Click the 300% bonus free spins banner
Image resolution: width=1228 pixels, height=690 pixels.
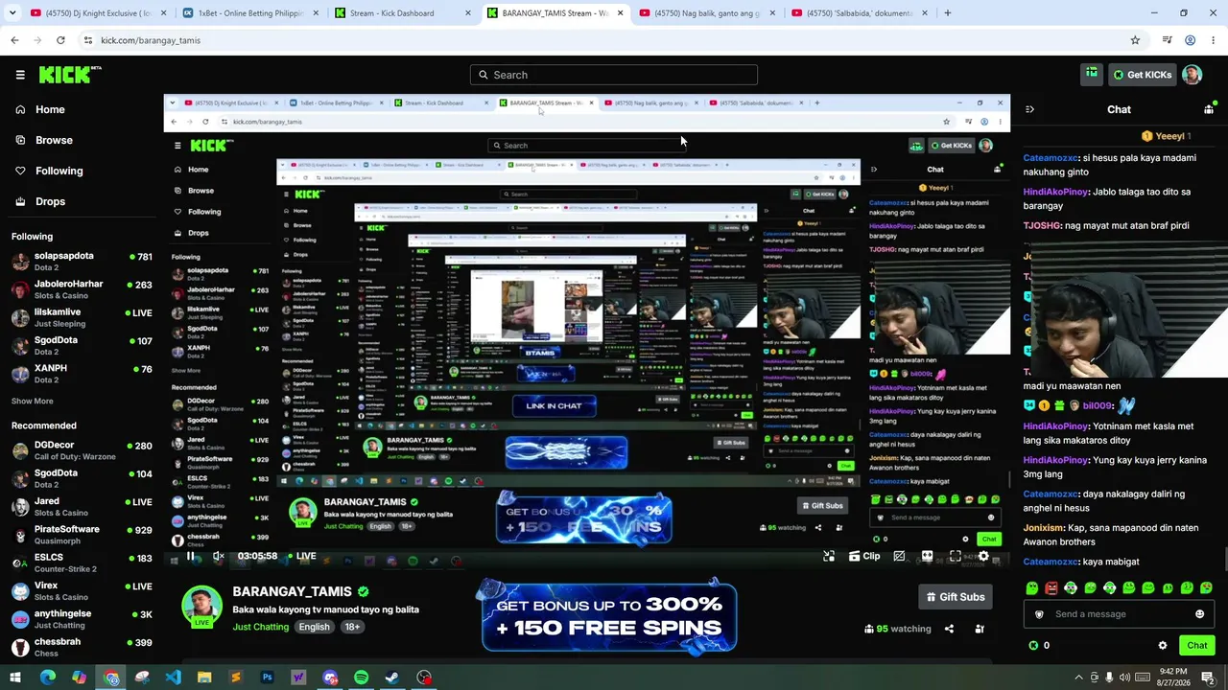tap(609, 616)
